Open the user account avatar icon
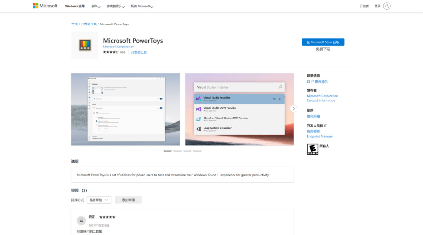 tap(387, 6)
